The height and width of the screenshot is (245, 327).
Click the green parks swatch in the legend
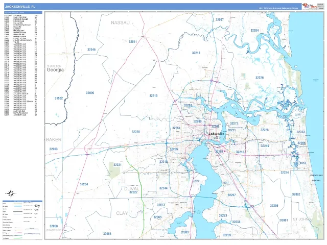[x=18, y=204]
